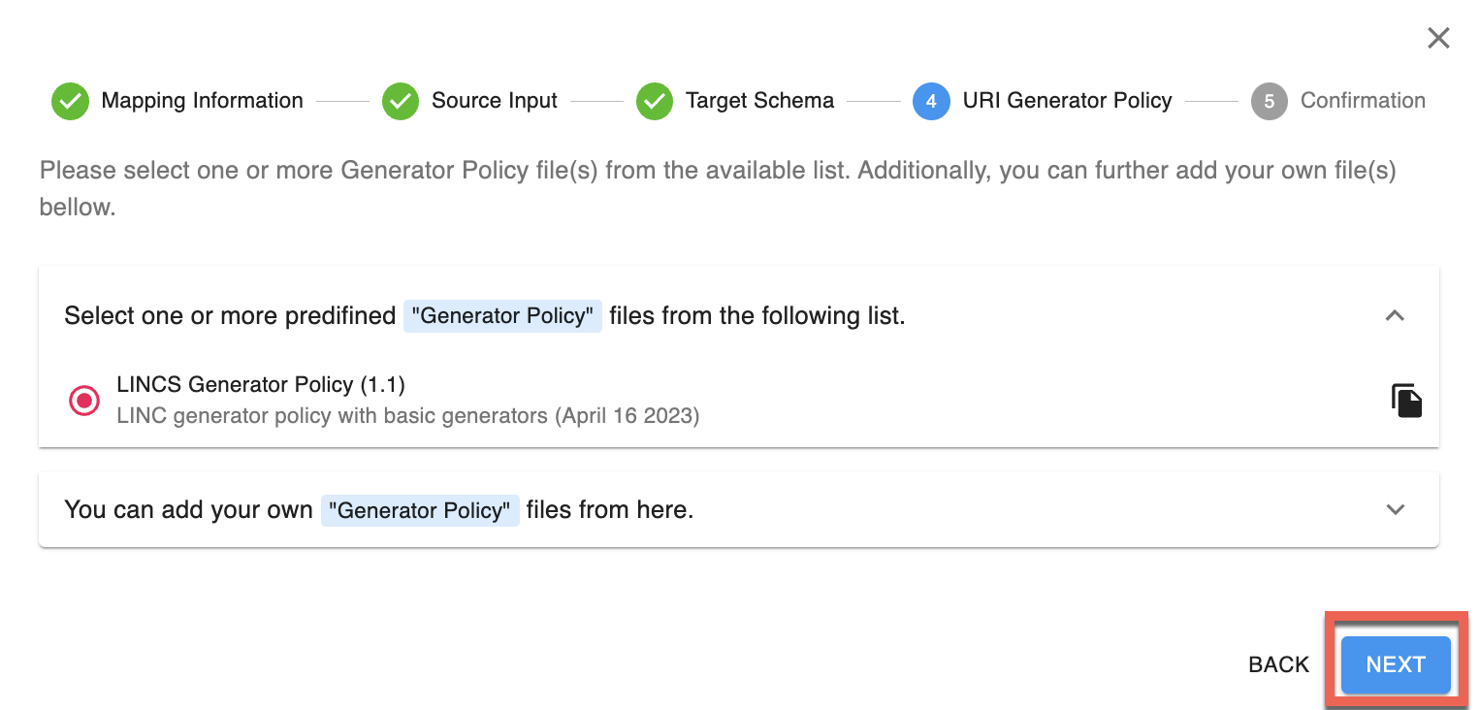
Task: Click the step 4 blue circle icon
Action: (x=930, y=101)
